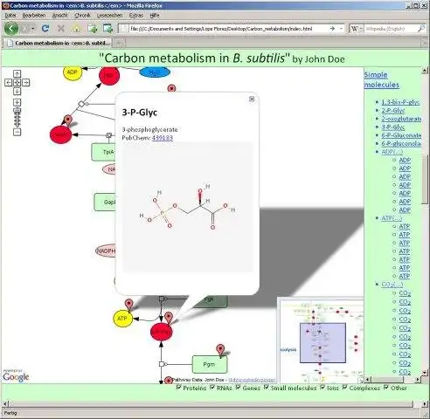The image size is (430, 419).
Task: Click the Go arrow in address bar
Action: pyautogui.click(x=332, y=29)
